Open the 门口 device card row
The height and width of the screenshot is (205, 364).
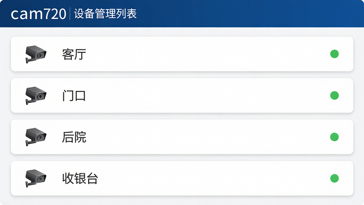click(x=182, y=95)
